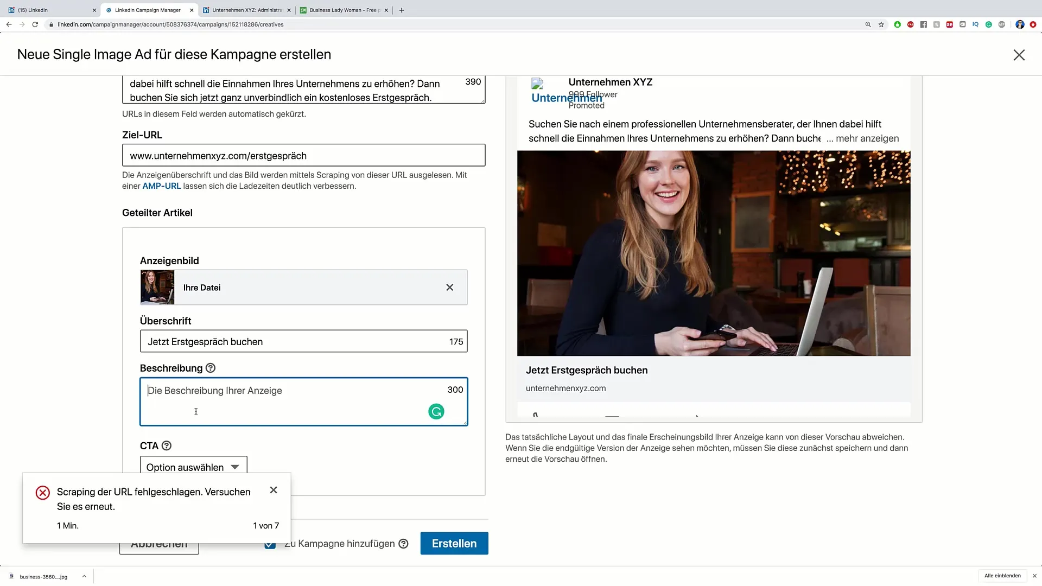The height and width of the screenshot is (586, 1042).
Task: Open the CTA help question mark icon
Action: pos(167,445)
